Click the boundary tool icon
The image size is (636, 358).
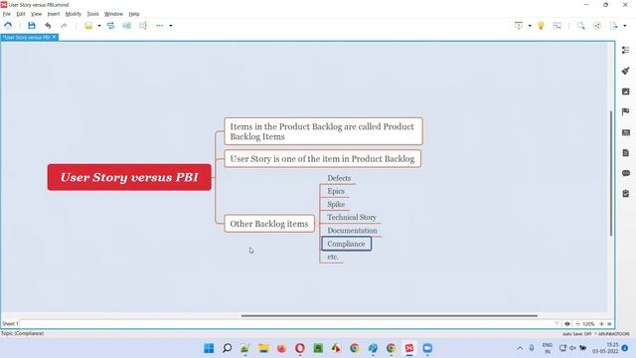(x=126, y=26)
